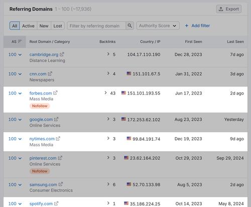The image size is (251, 207).
Task: Expand backlinks arrow for cambridge.org
Action: 108,54
